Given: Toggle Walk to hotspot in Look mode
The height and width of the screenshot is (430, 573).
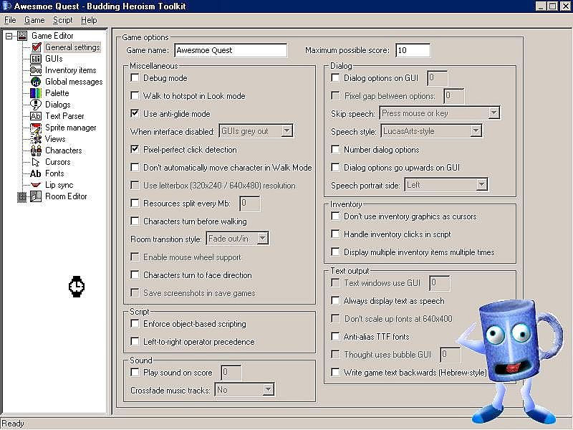Looking at the screenshot, I should coord(135,96).
